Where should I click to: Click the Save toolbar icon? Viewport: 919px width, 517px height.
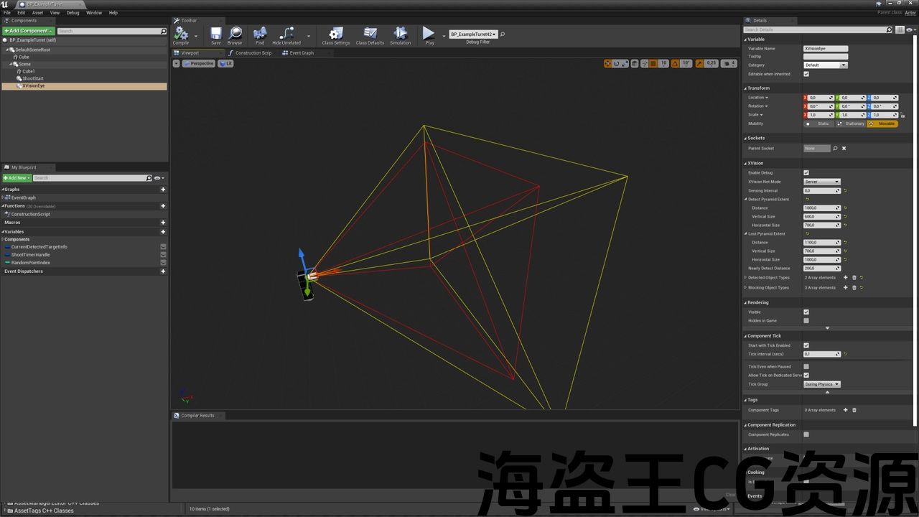point(215,34)
